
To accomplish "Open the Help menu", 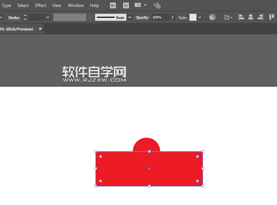I will (95, 6).
